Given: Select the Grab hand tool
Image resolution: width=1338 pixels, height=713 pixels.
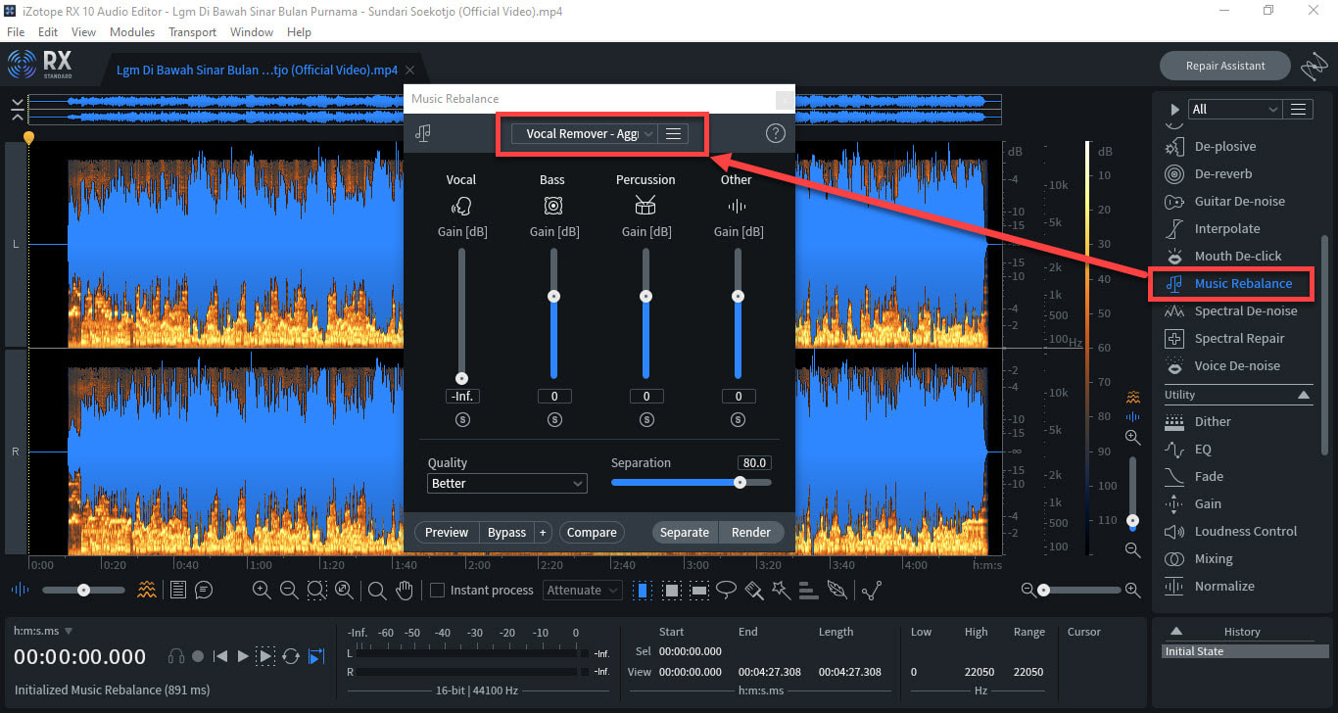Looking at the screenshot, I should pos(404,590).
